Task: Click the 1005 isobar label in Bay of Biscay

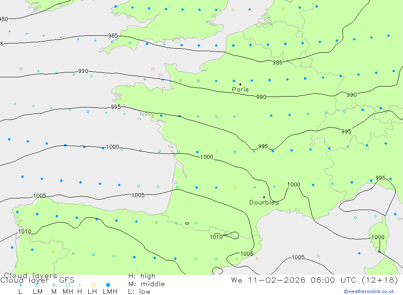Action: pyautogui.click(x=138, y=195)
